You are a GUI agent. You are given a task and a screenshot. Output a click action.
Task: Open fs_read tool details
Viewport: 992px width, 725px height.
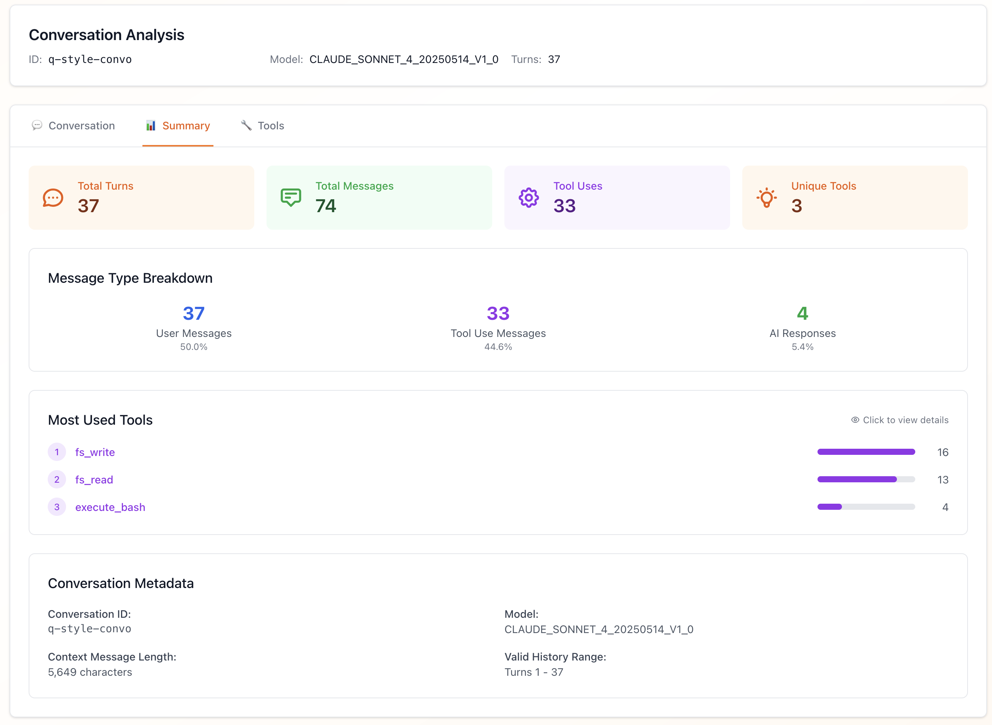pos(94,480)
